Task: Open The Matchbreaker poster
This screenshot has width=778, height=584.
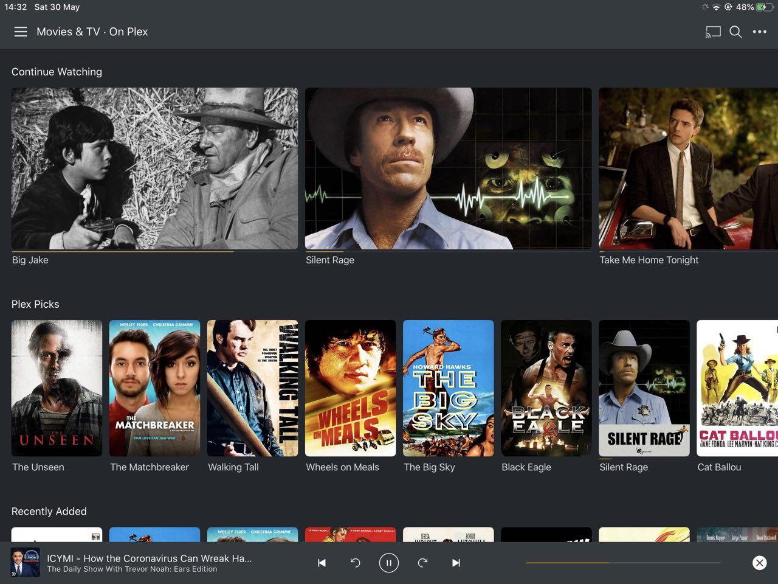Action: [154, 388]
